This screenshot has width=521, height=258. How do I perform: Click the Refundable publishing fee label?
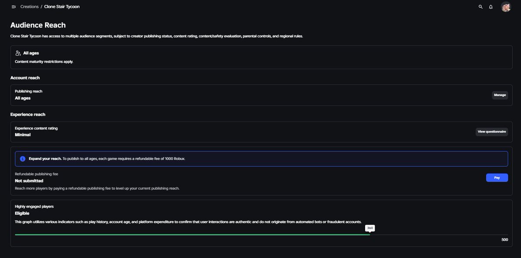(x=36, y=174)
